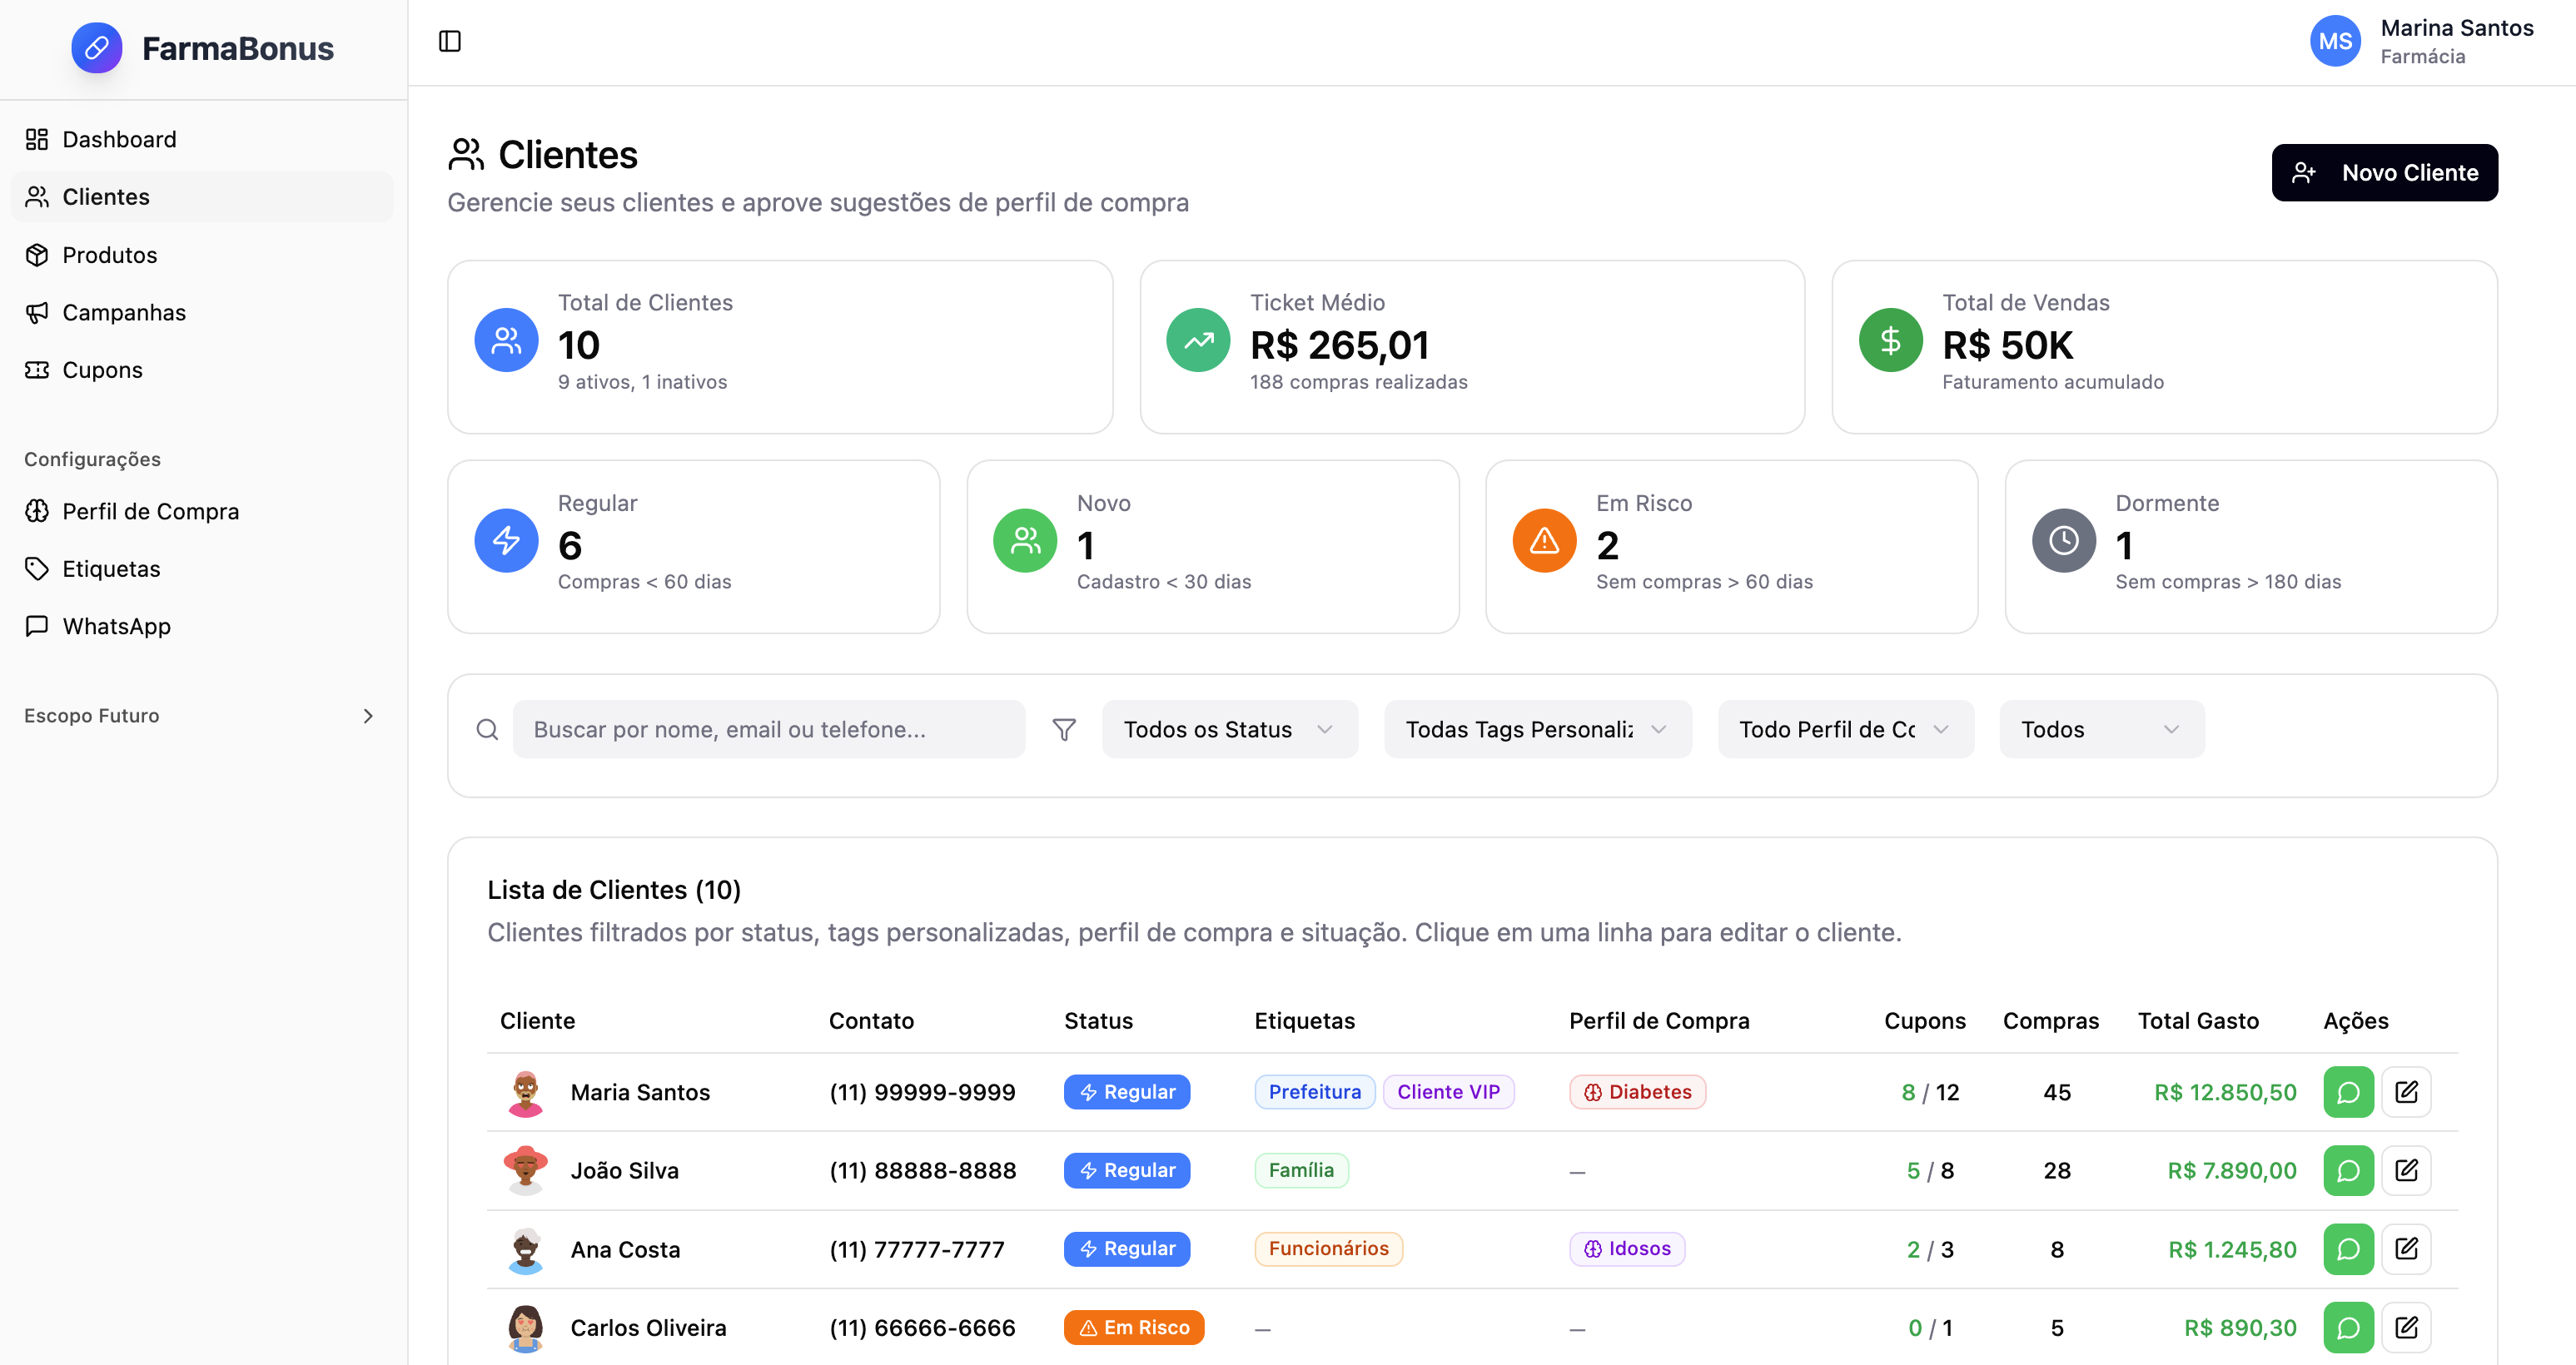Click Em Risco summary card title
Image resolution: width=2576 pixels, height=1365 pixels.
point(1644,503)
